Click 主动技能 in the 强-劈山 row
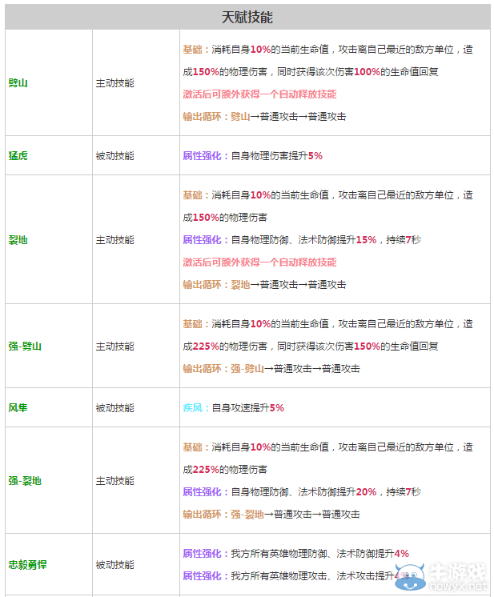Screen dimensions: 494x597 (114, 346)
